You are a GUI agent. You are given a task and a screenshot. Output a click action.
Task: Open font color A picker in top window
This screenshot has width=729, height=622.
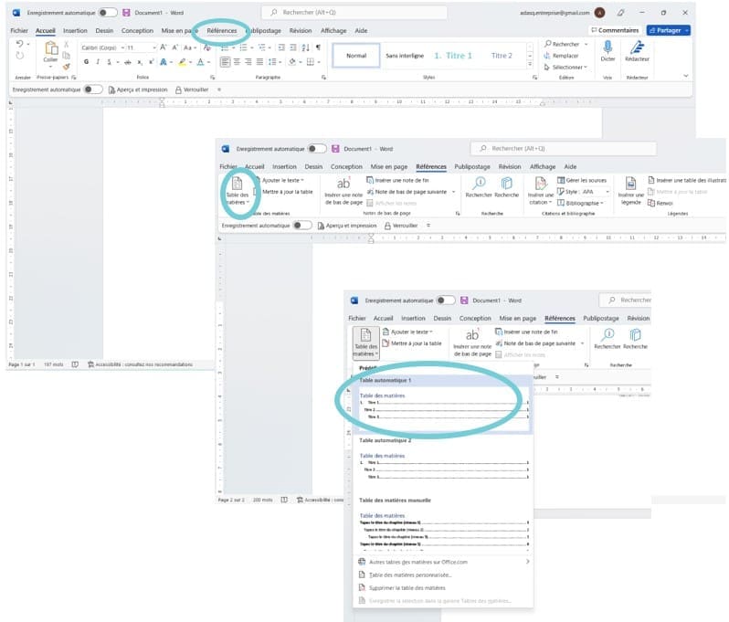(200, 62)
